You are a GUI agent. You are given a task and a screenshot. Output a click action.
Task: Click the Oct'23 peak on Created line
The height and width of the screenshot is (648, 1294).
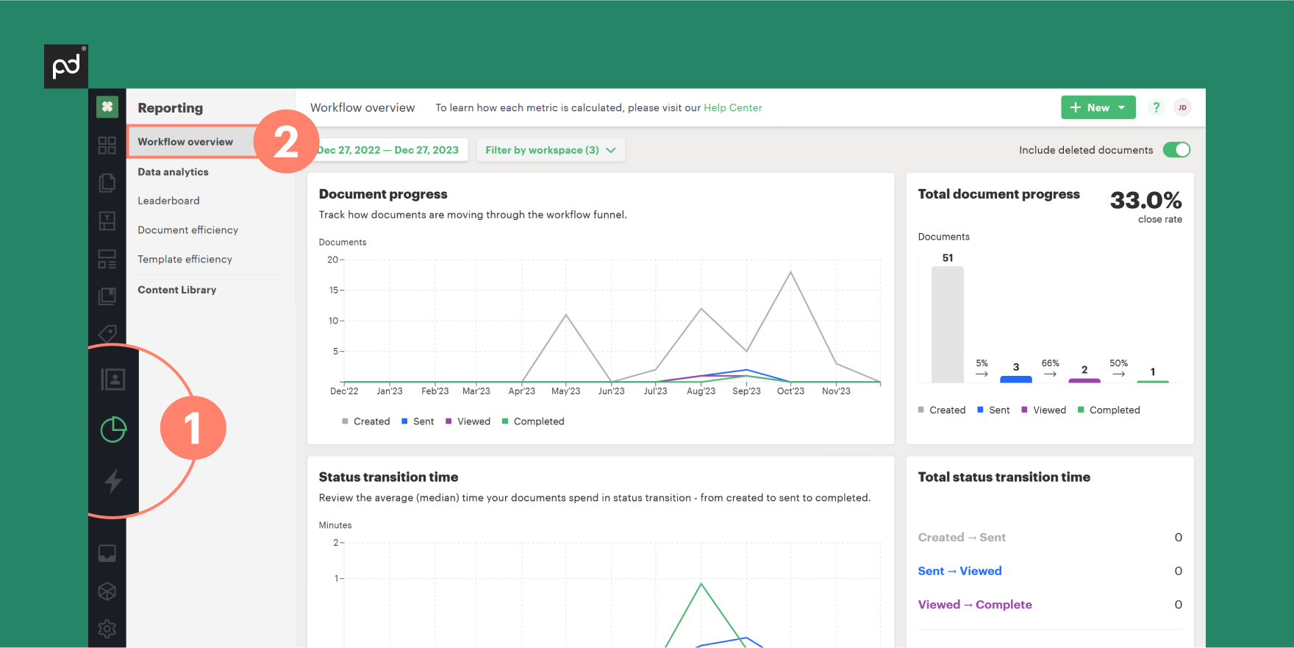tap(791, 272)
